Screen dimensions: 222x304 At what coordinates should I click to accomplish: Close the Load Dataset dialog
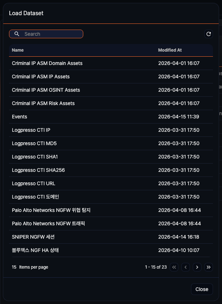pyautogui.click(x=202, y=289)
